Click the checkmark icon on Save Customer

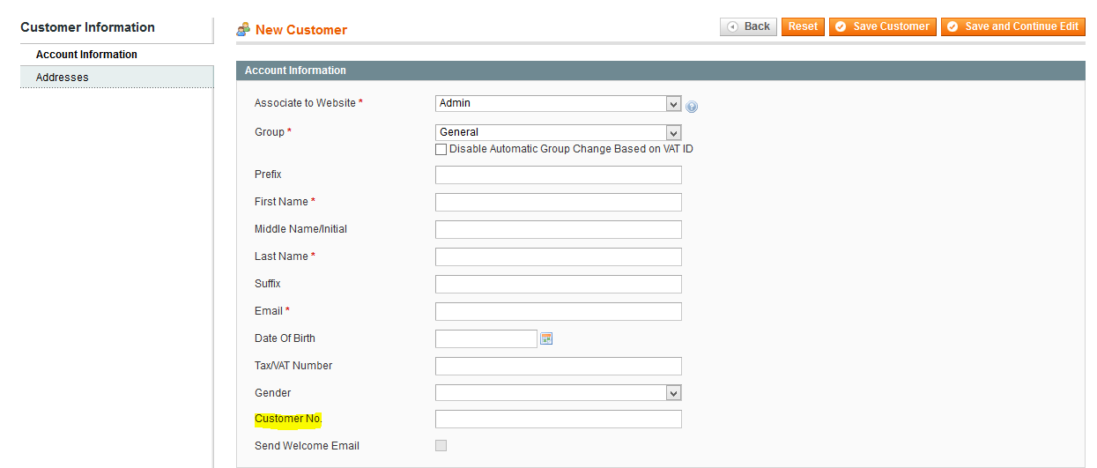pos(841,26)
